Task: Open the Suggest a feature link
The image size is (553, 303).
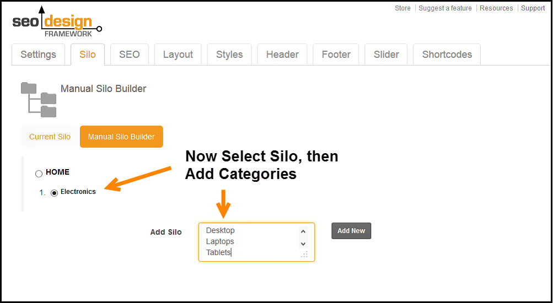Action: tap(445, 8)
